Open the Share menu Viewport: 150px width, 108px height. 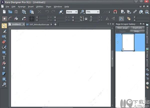coord(48,6)
